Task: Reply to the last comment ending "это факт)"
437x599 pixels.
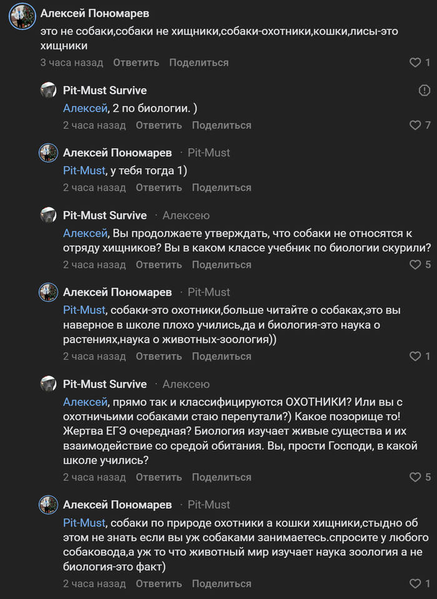Action: tap(159, 583)
